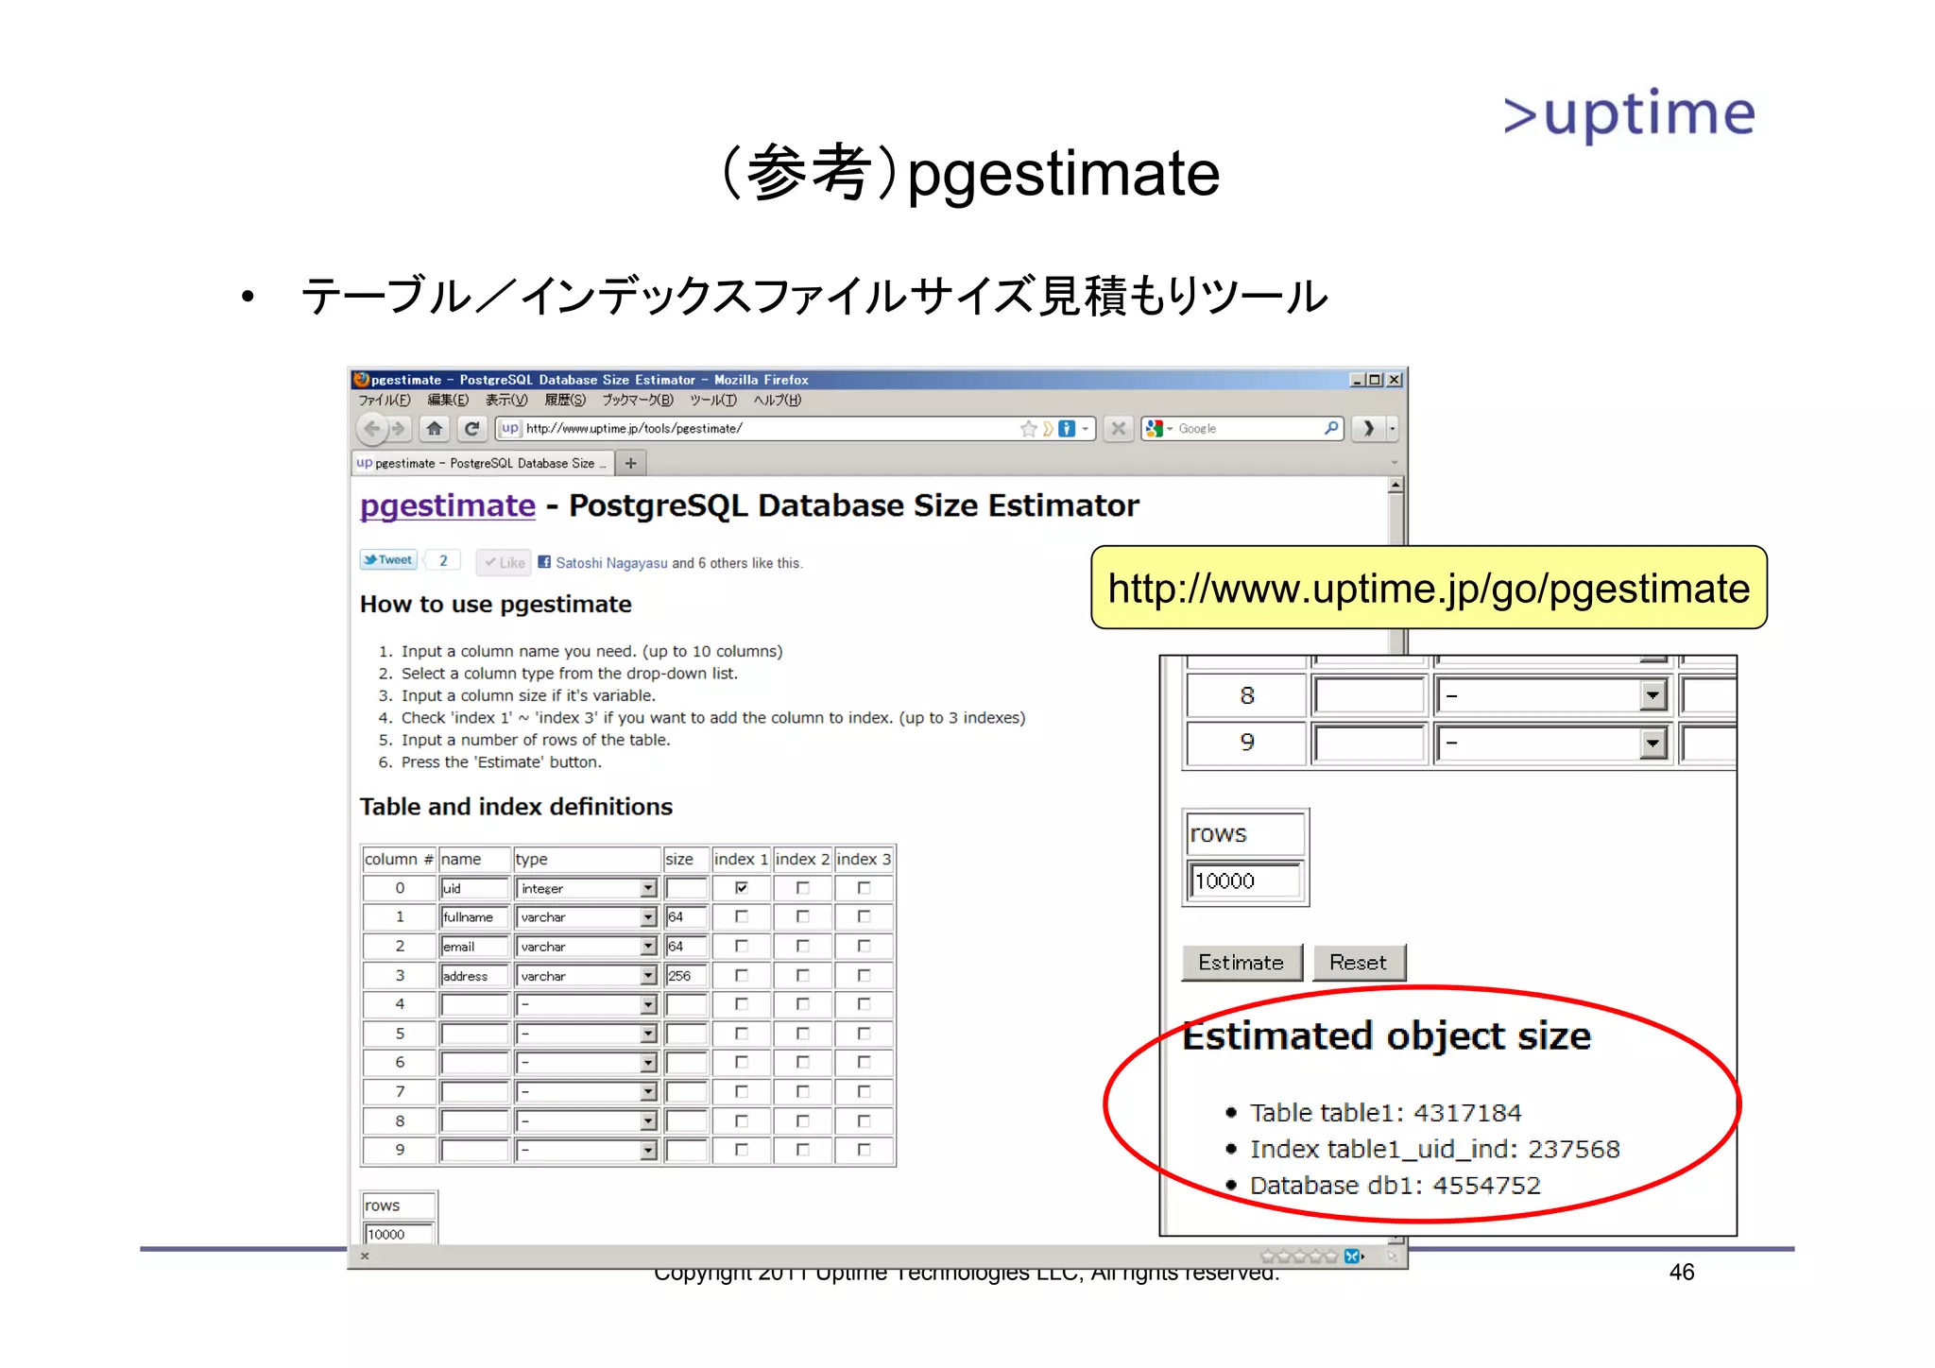Click the toolbar overflow chevron icon
The image size is (1935, 1368).
click(1368, 429)
